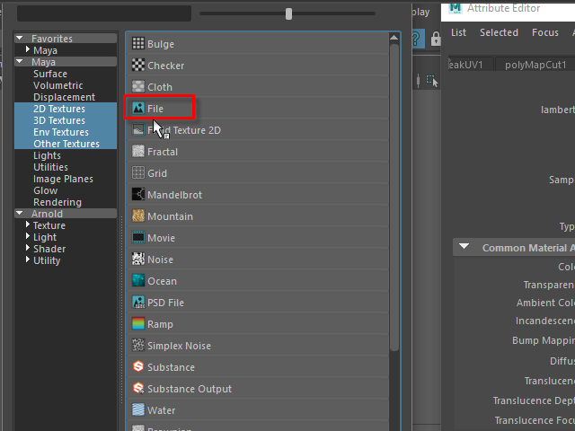Select the Ocean texture icon
Viewport: 575px width, 431px height.
point(138,281)
